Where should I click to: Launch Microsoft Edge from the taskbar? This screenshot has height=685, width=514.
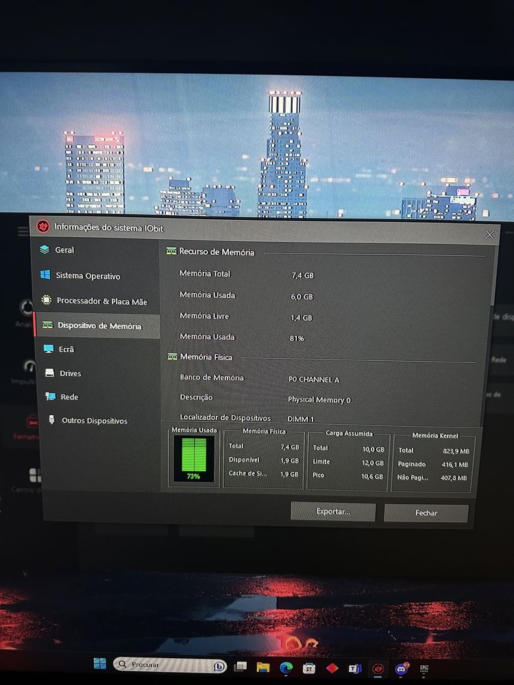tap(286, 667)
